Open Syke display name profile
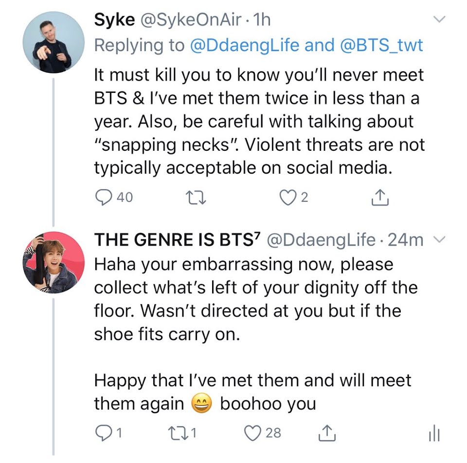 coord(114,20)
